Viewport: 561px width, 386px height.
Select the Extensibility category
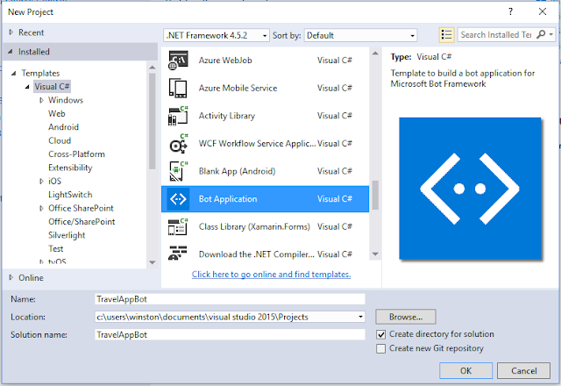(70, 168)
